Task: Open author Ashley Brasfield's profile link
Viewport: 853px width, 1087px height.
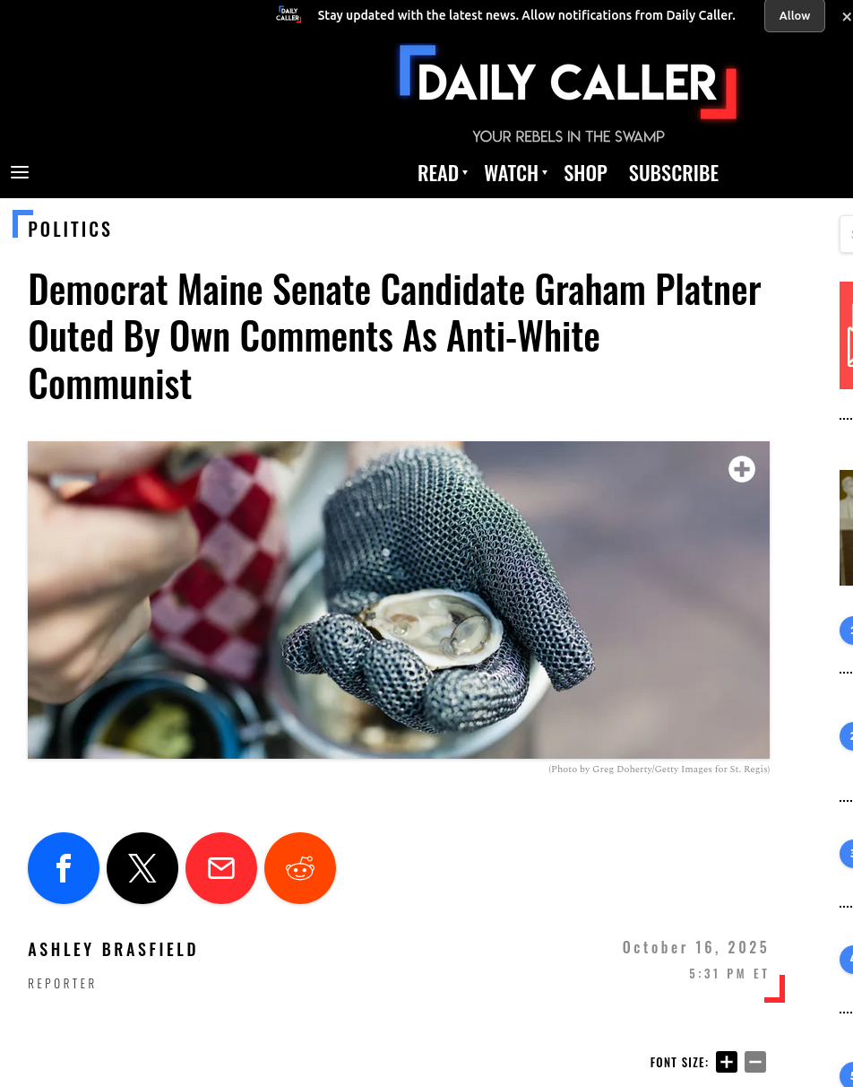Action: 113,949
